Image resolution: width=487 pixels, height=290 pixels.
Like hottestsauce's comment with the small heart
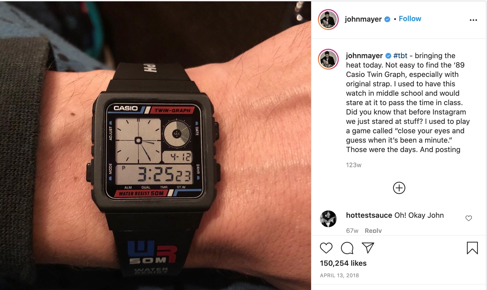tap(469, 218)
